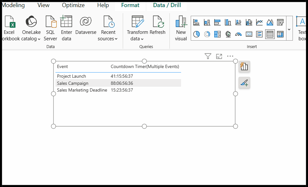The height and width of the screenshot is (187, 308).
Task: Expand the Transform data dropdown
Action: [x=137, y=35]
